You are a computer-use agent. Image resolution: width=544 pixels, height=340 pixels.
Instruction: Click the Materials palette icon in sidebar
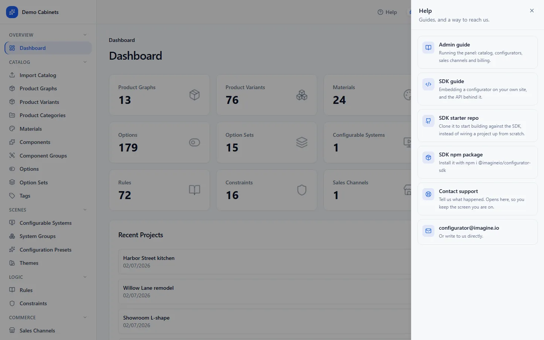point(12,128)
